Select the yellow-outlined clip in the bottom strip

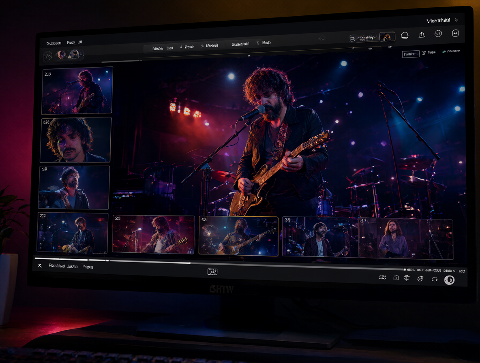(238, 235)
